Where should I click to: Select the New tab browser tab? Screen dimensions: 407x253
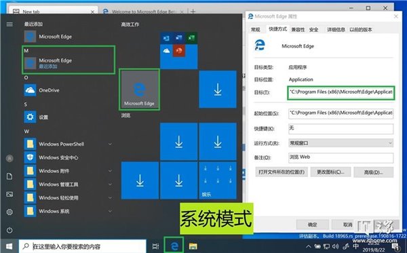tap(53, 12)
